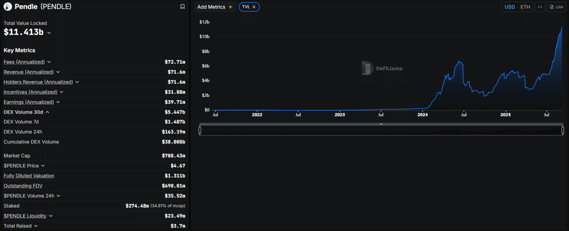Click the Pendle logo icon
This screenshot has width=569, height=231.
pyautogui.click(x=8, y=7)
